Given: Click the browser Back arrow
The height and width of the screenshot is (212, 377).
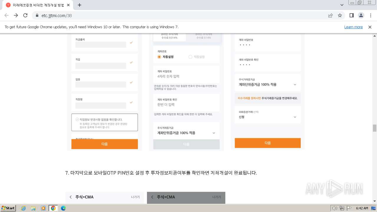Looking at the screenshot, I should [x=6, y=15].
